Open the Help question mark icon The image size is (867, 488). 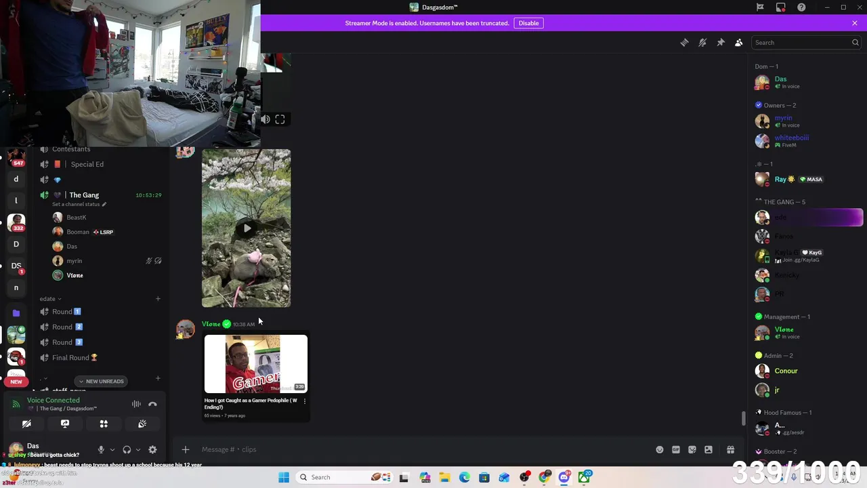click(802, 7)
